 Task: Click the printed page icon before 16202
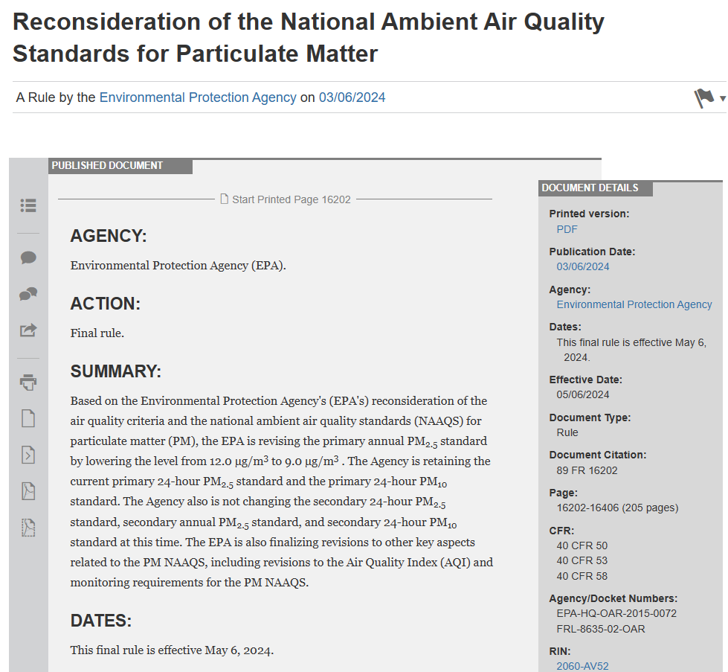[225, 199]
